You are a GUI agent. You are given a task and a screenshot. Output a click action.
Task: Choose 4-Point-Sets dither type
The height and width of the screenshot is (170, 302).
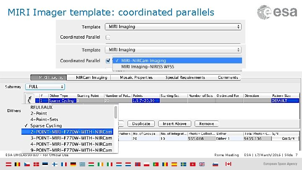point(44,120)
